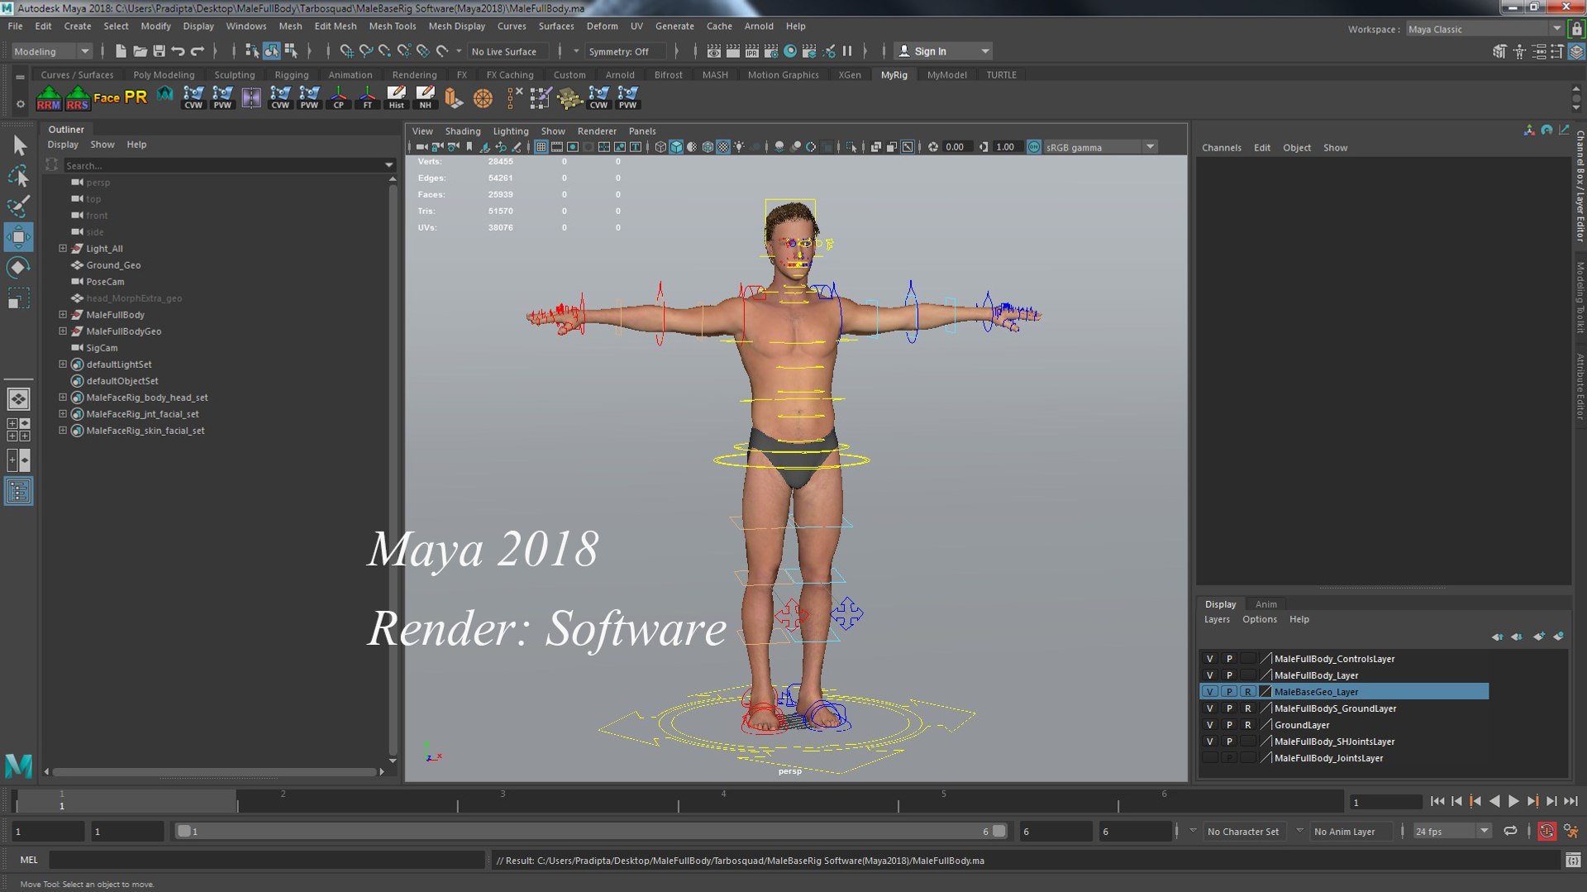The image size is (1587, 892).
Task: Click the Sign In button
Action: click(x=943, y=51)
